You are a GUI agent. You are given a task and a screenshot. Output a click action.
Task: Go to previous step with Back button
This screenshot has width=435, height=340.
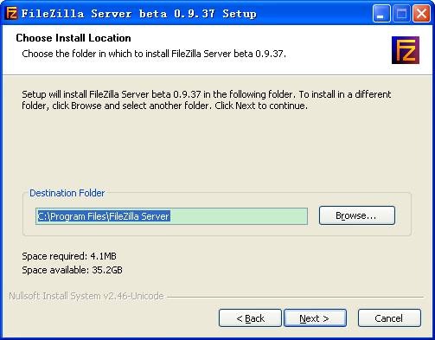250,318
